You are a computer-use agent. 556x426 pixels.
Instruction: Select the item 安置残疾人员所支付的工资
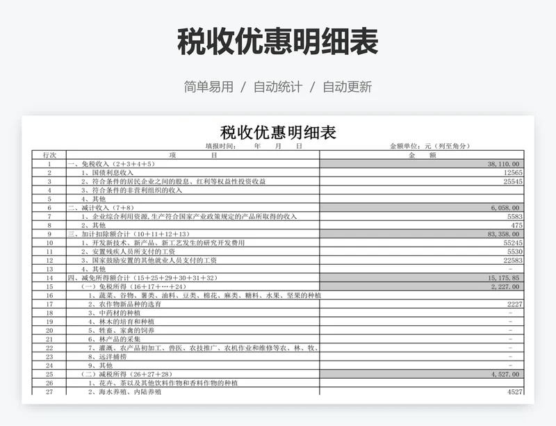coord(193,252)
